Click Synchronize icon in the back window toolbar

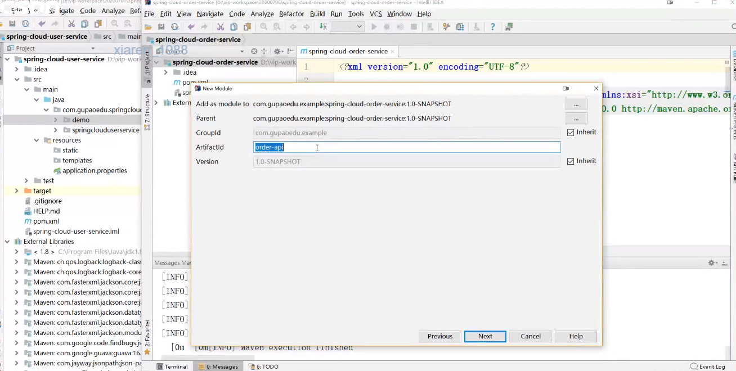click(25, 24)
